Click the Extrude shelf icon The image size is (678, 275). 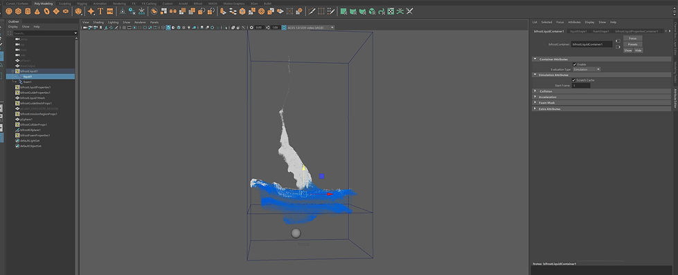(223, 11)
